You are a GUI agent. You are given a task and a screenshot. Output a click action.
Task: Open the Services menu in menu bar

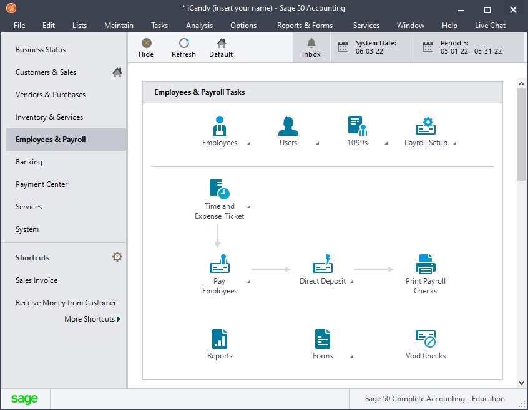[366, 26]
